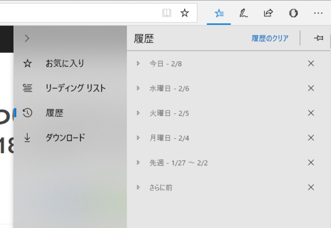Delete the 火曜日 - 2/5 history entries
331x228 pixels.
point(311,113)
